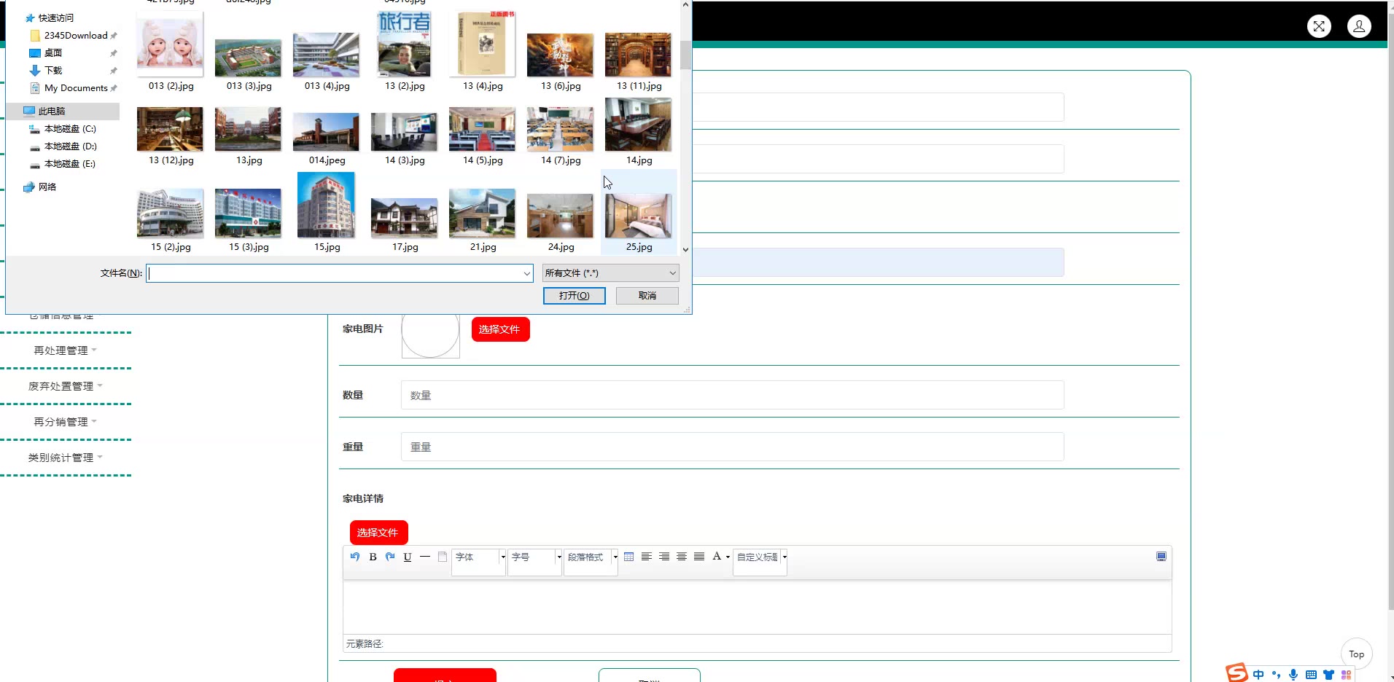Open the font color dropdown arrow

point(728,557)
